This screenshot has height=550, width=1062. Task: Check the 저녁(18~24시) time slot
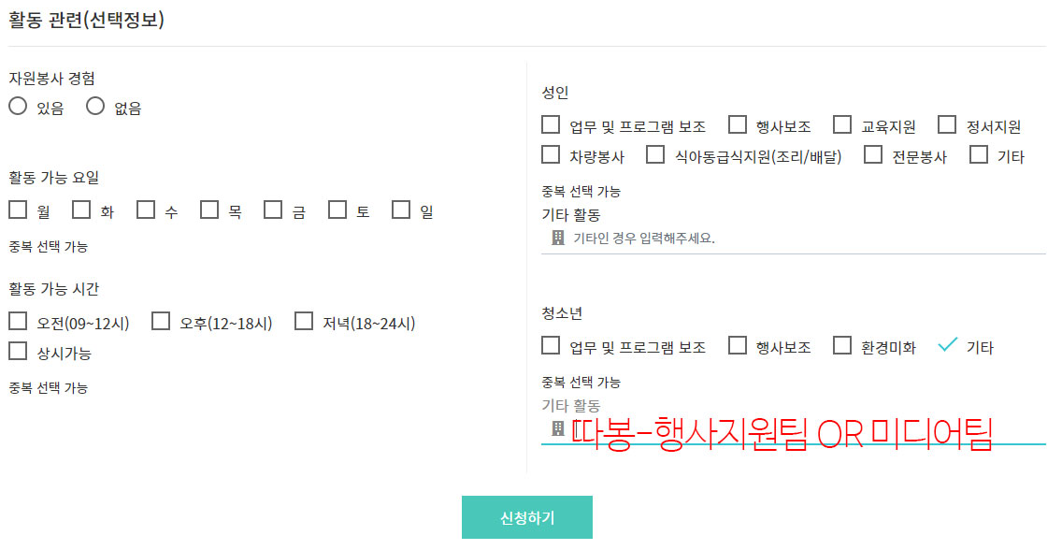tap(304, 322)
